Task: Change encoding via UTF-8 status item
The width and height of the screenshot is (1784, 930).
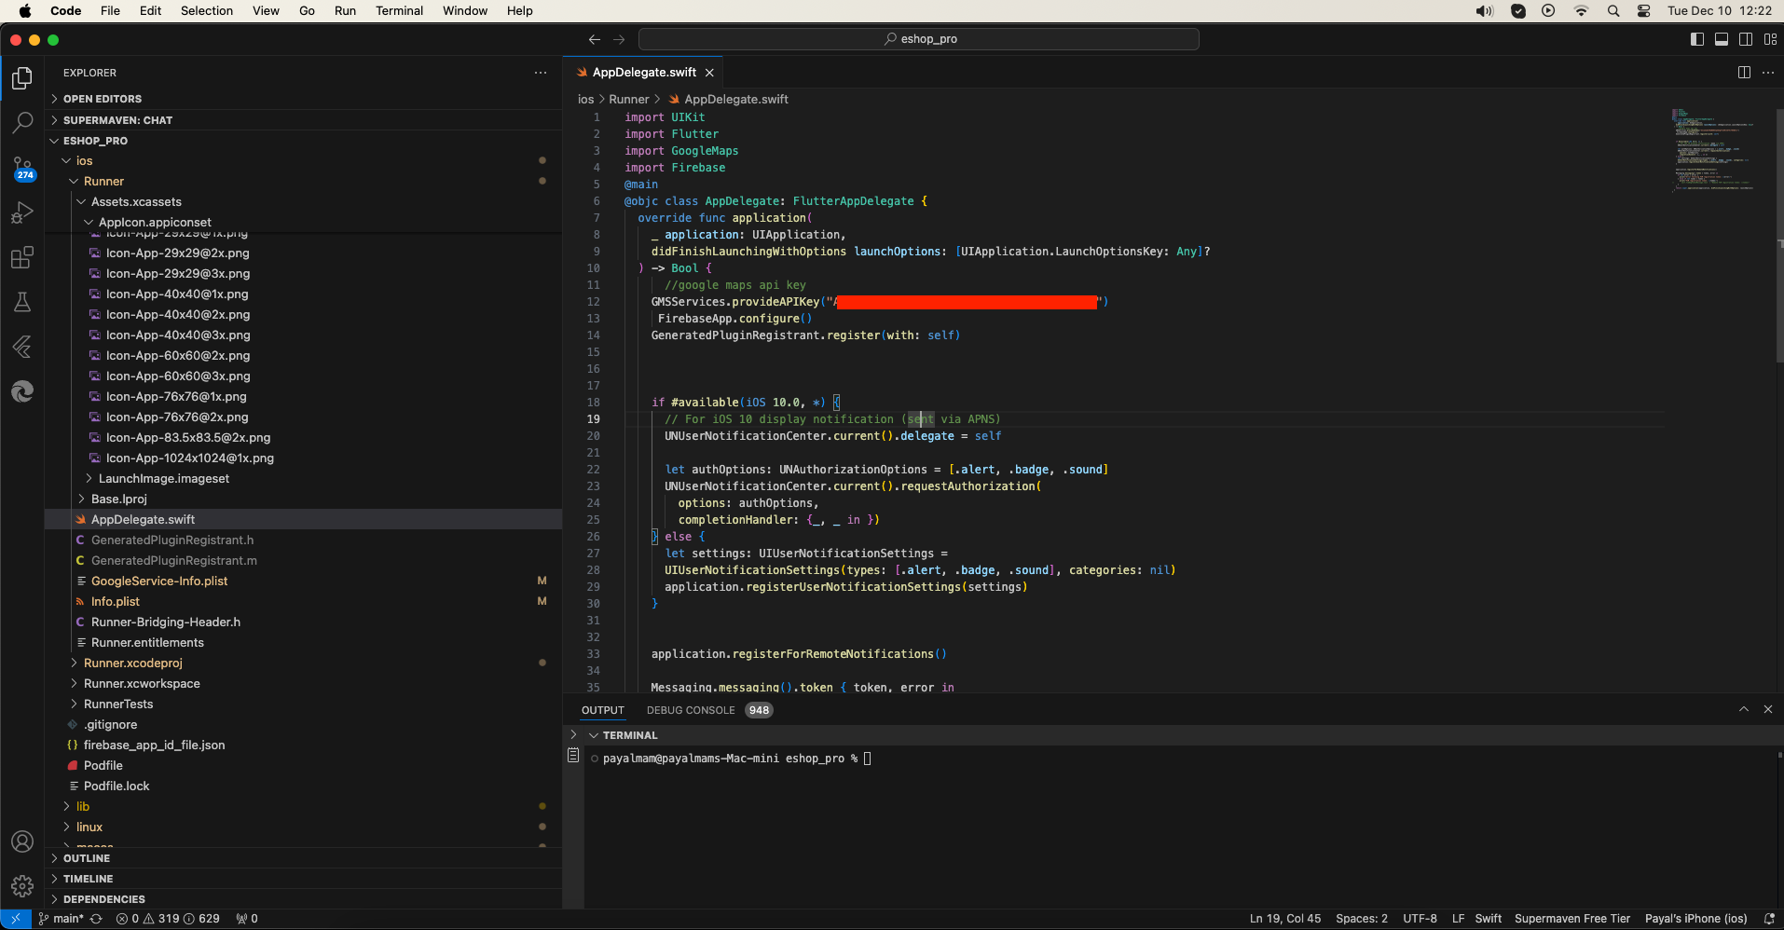Action: click(x=1420, y=919)
